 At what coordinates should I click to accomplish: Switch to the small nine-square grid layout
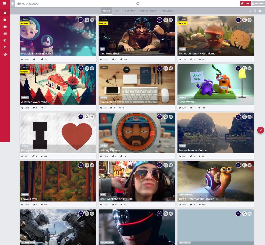(250, 11)
